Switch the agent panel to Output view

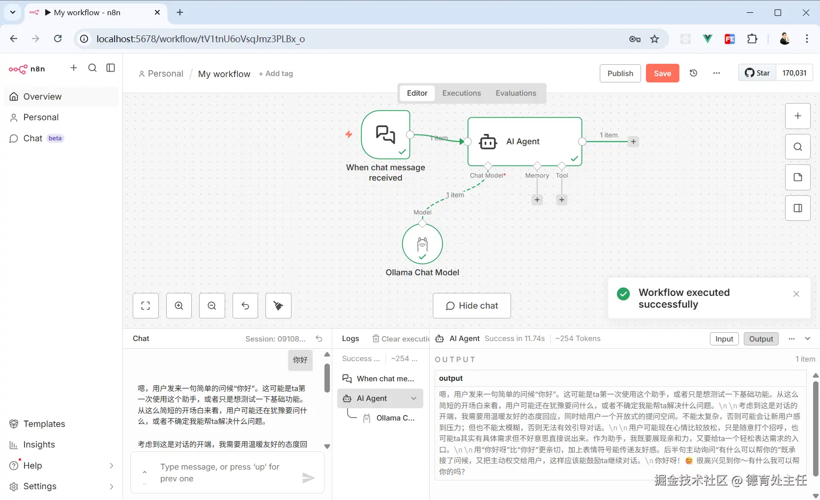[761, 339]
